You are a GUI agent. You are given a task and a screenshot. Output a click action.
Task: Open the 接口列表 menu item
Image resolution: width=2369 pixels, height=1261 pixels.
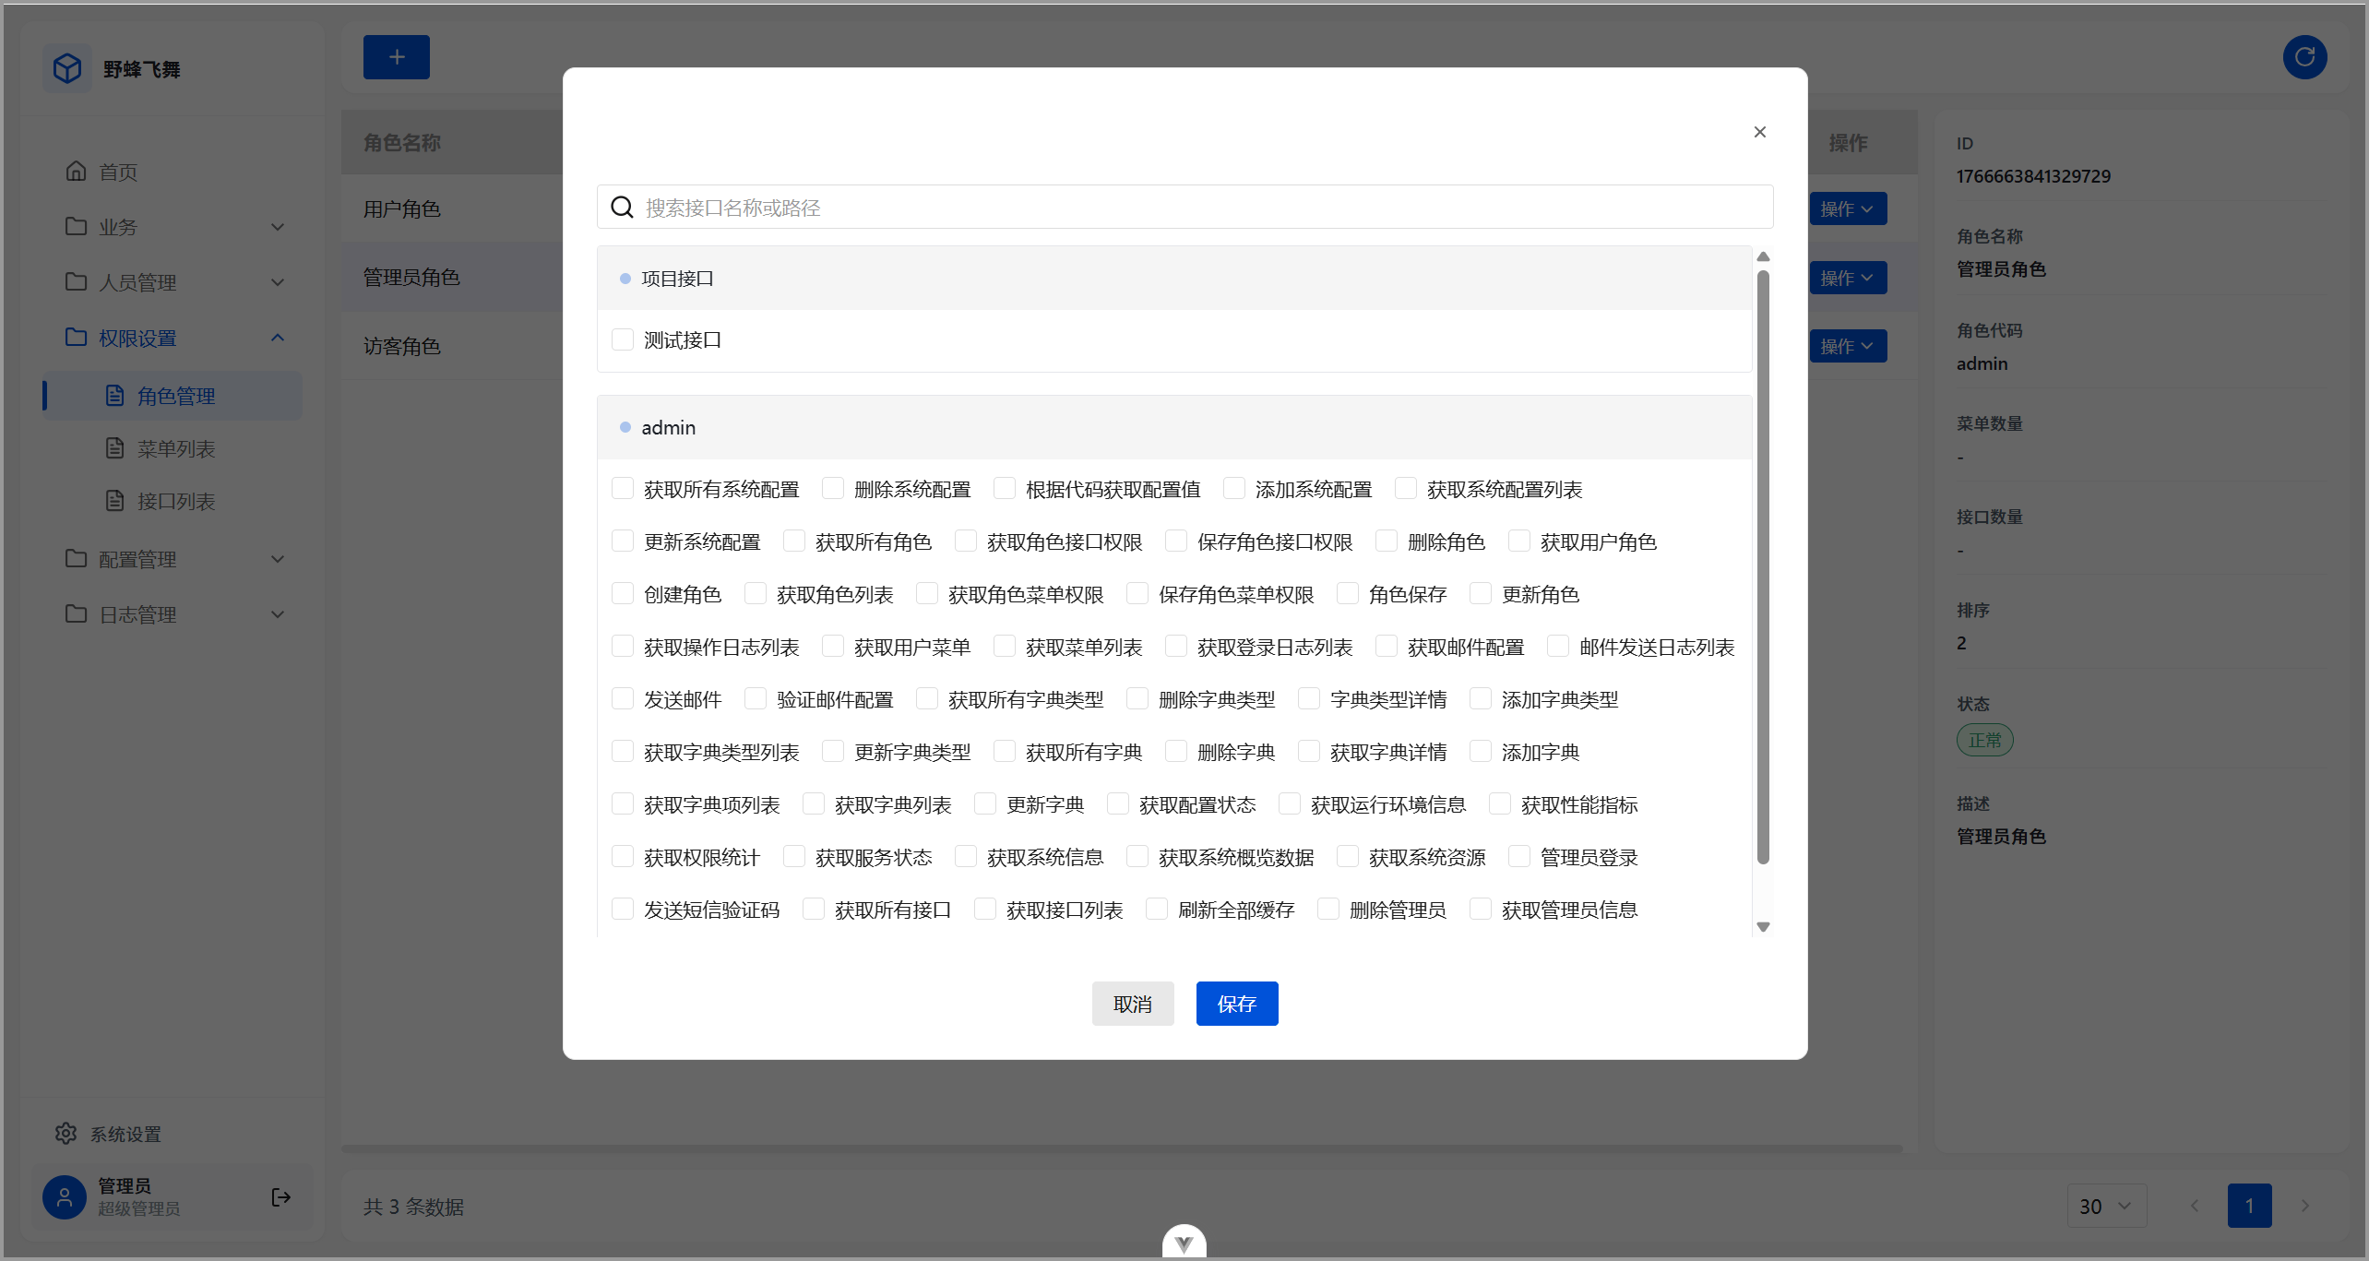[x=173, y=501]
